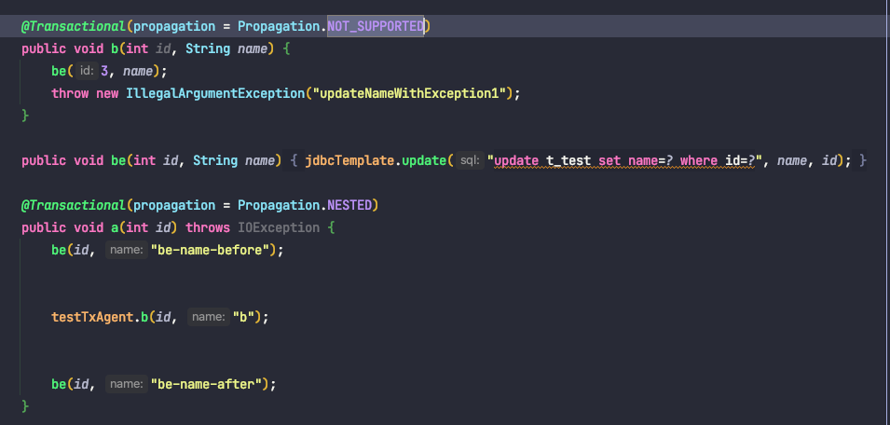The height and width of the screenshot is (425, 890).
Task: Click the "name:" hint before "be-name-after"
Action: click(x=127, y=384)
